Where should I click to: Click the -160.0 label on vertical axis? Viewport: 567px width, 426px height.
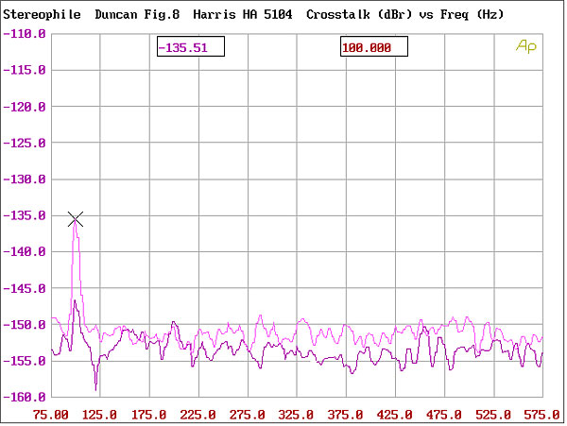click(x=25, y=398)
